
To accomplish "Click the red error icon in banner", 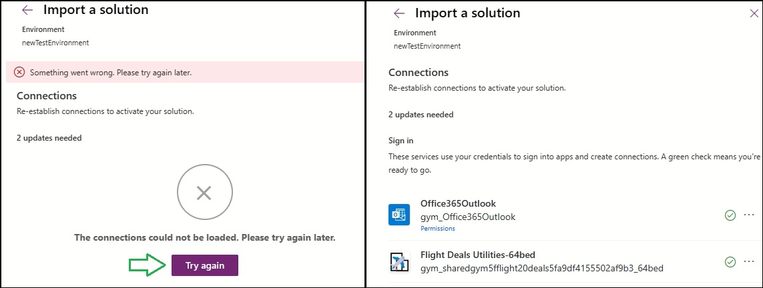I will (19, 72).
